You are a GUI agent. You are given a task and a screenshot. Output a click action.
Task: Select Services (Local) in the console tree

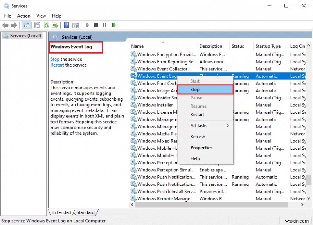pos(25,36)
